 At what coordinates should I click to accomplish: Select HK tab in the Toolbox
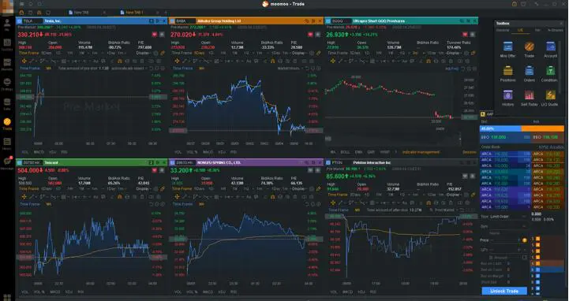tap(537, 31)
